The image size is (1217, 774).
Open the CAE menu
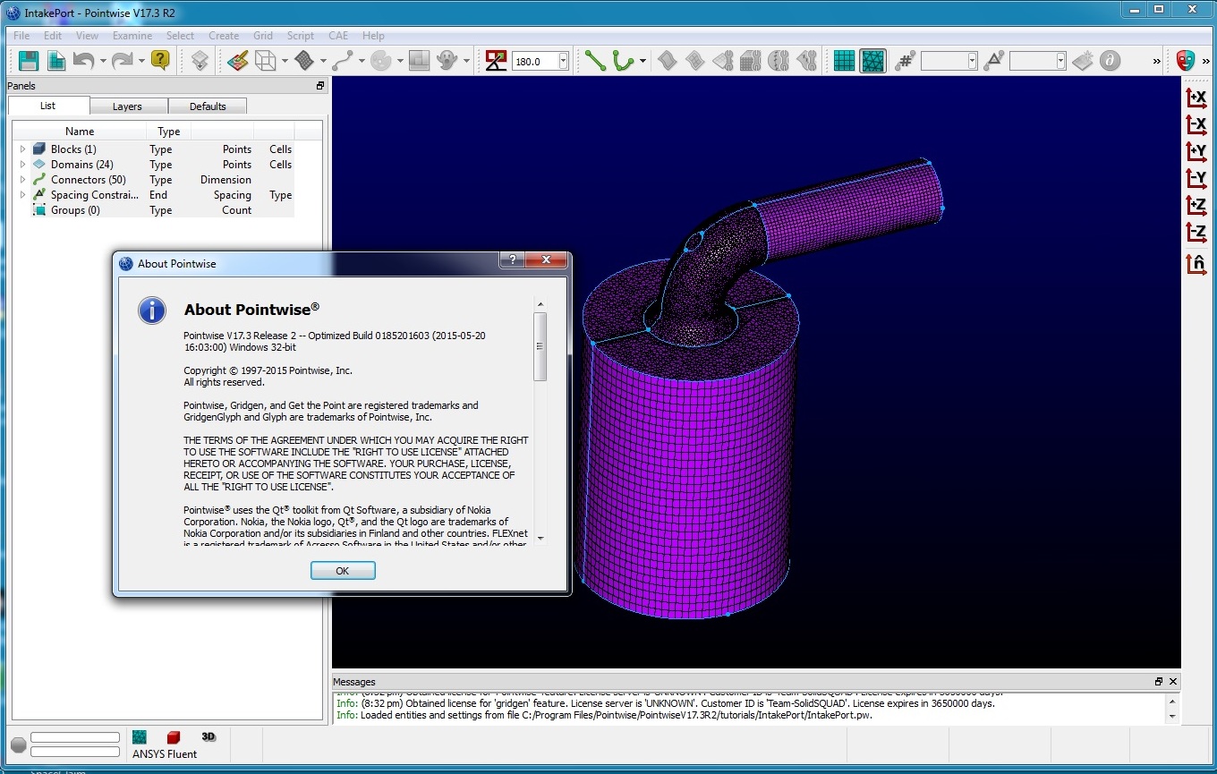[338, 36]
